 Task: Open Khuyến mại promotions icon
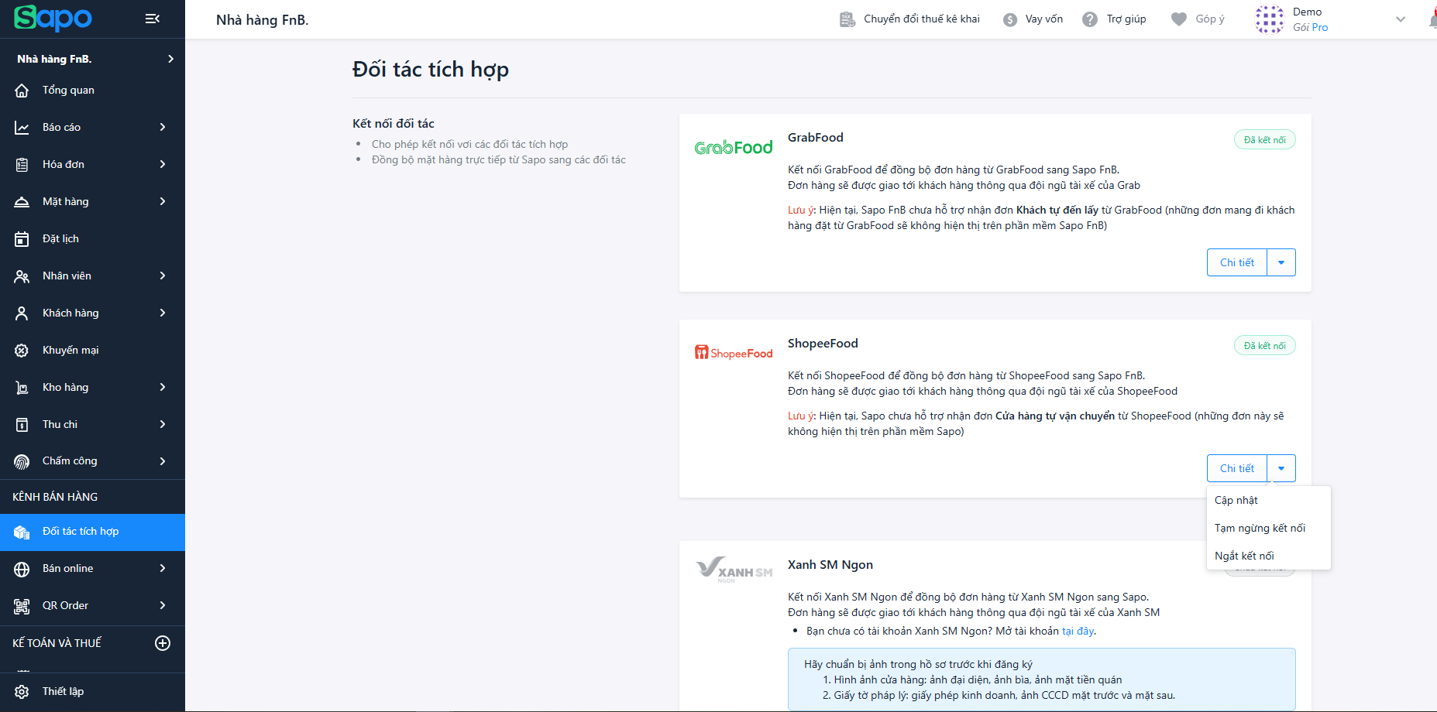22,351
